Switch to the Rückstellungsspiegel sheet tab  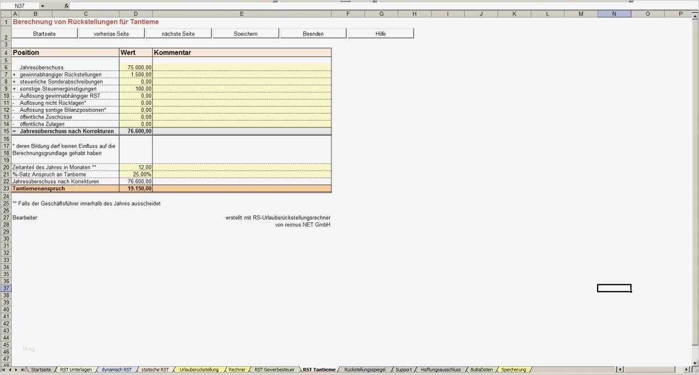365,370
